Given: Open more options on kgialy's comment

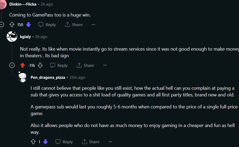Looking at the screenshot, I should (x=105, y=66).
